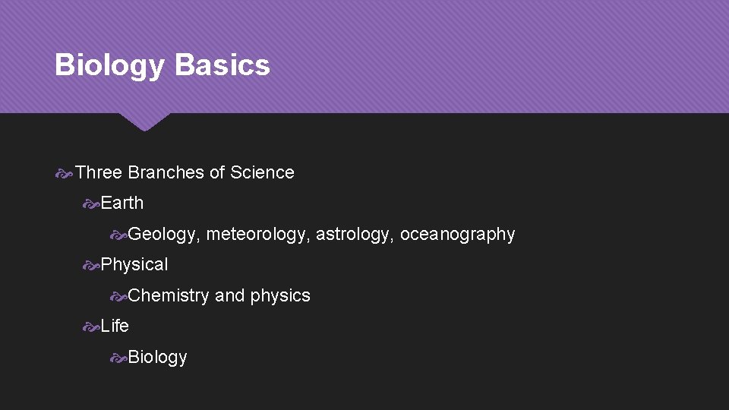Viewport: 729px width, 410px height.
Task: Click the bullet icon beside Three Branches of Science
Action: click(x=65, y=174)
